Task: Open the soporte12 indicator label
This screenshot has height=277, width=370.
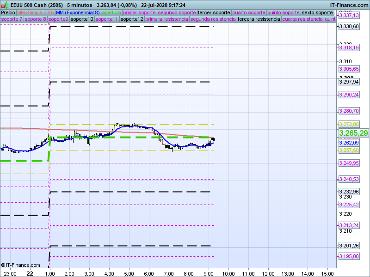Action: [131, 19]
